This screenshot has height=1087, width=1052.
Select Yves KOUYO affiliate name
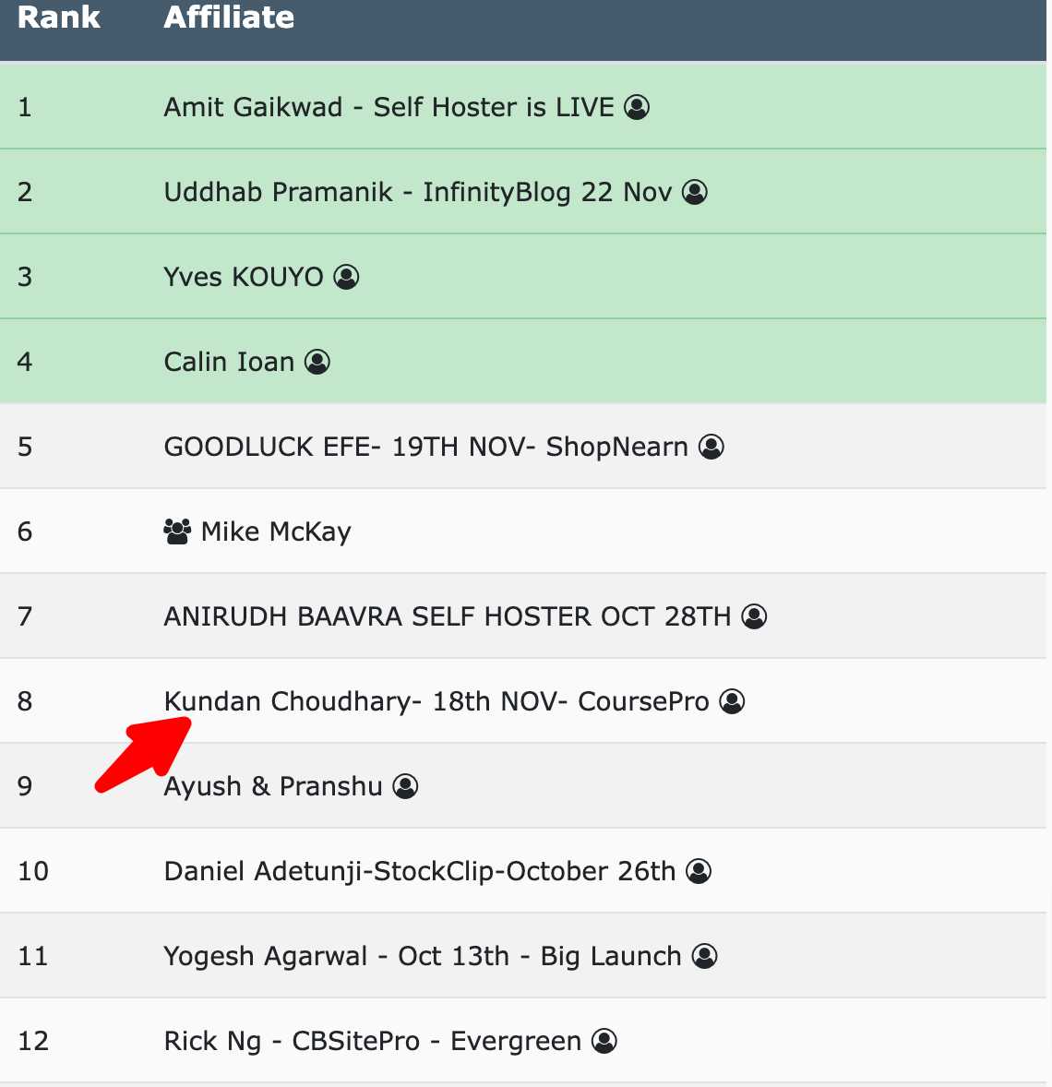point(244,278)
